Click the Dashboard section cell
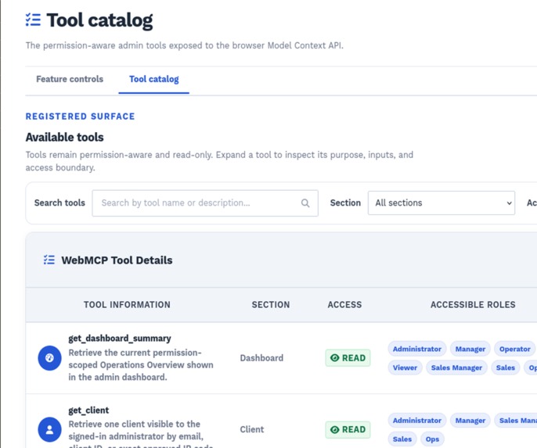537x448 pixels. point(261,358)
